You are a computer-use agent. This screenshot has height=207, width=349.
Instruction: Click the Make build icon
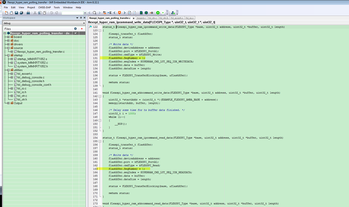pos(146,13)
